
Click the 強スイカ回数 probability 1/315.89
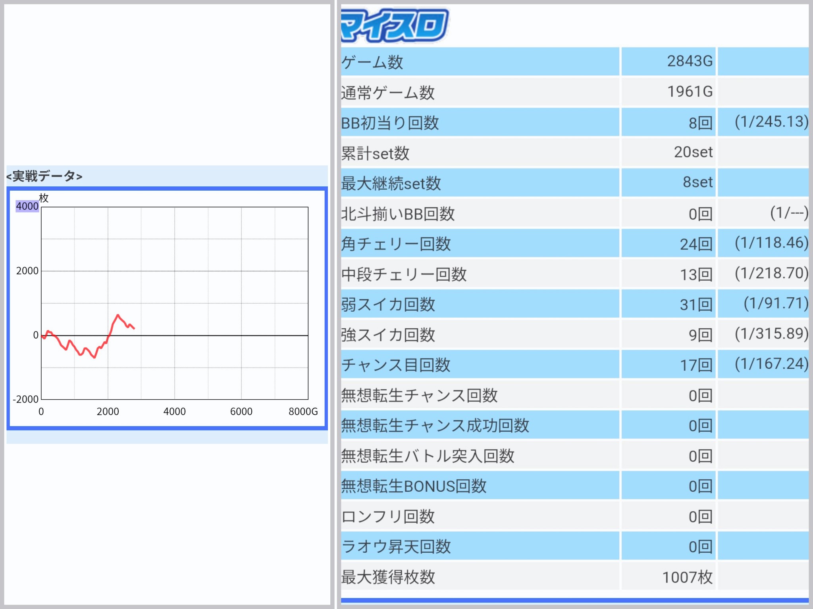point(771,334)
